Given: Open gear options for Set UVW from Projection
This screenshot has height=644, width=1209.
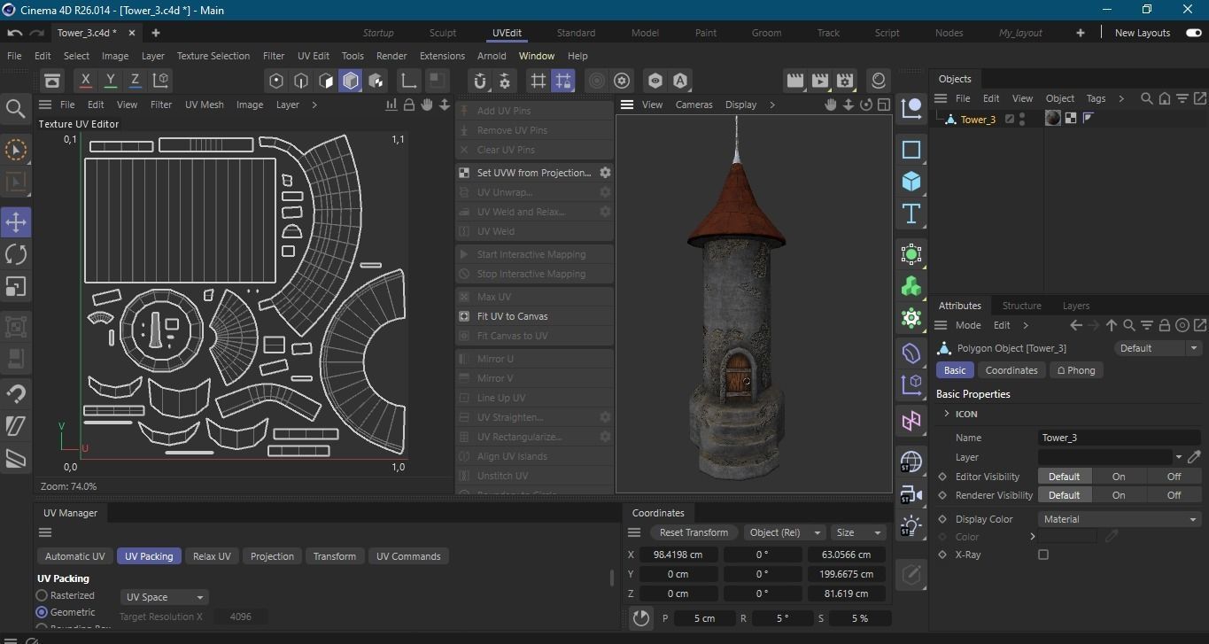Looking at the screenshot, I should [605, 173].
